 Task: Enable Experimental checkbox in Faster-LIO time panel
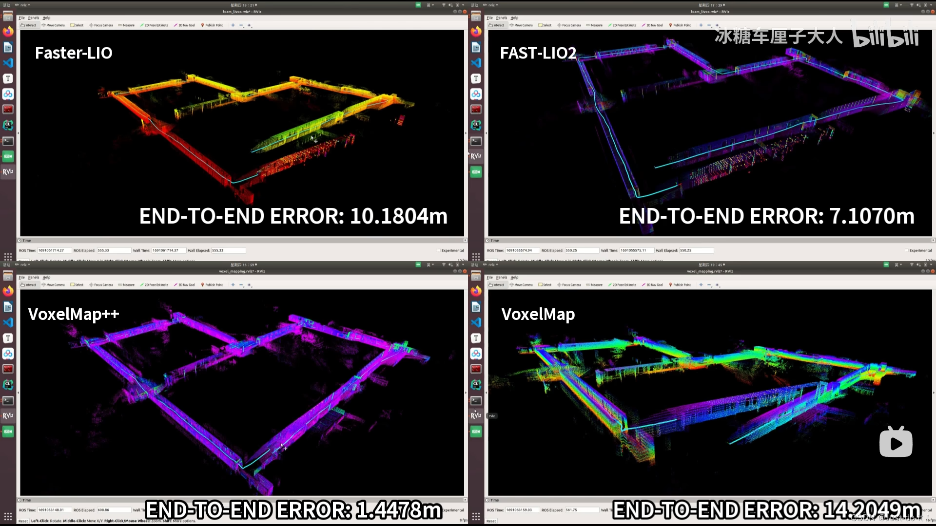point(438,251)
